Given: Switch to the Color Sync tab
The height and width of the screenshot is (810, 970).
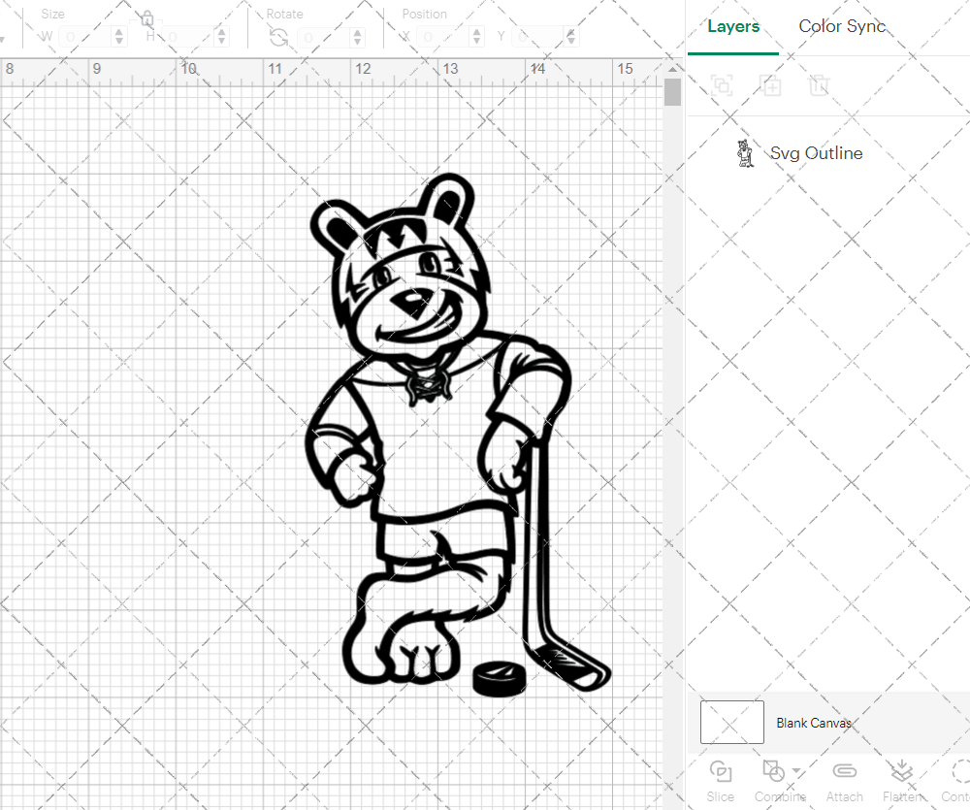Looking at the screenshot, I should (842, 27).
